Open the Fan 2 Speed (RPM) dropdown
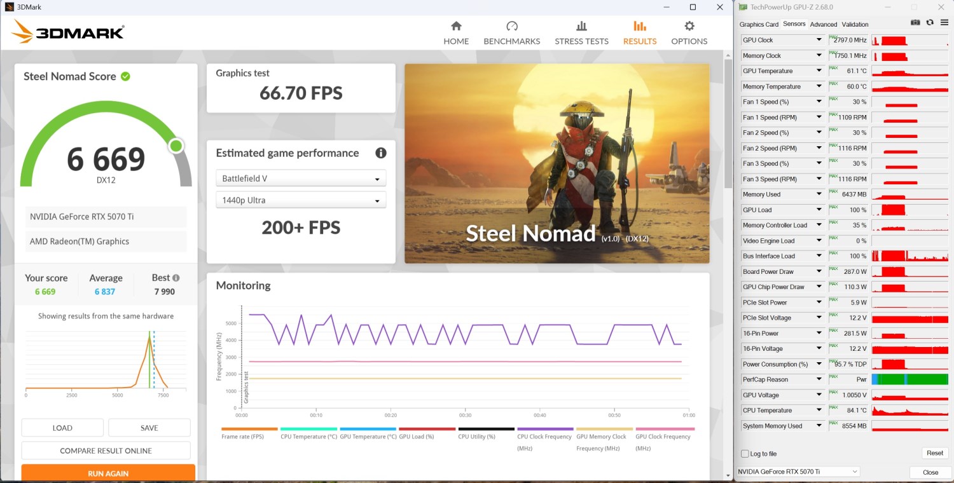The image size is (954, 483). coord(819,148)
